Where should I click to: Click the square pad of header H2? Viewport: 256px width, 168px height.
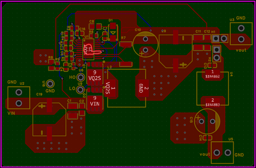(217, 49)
